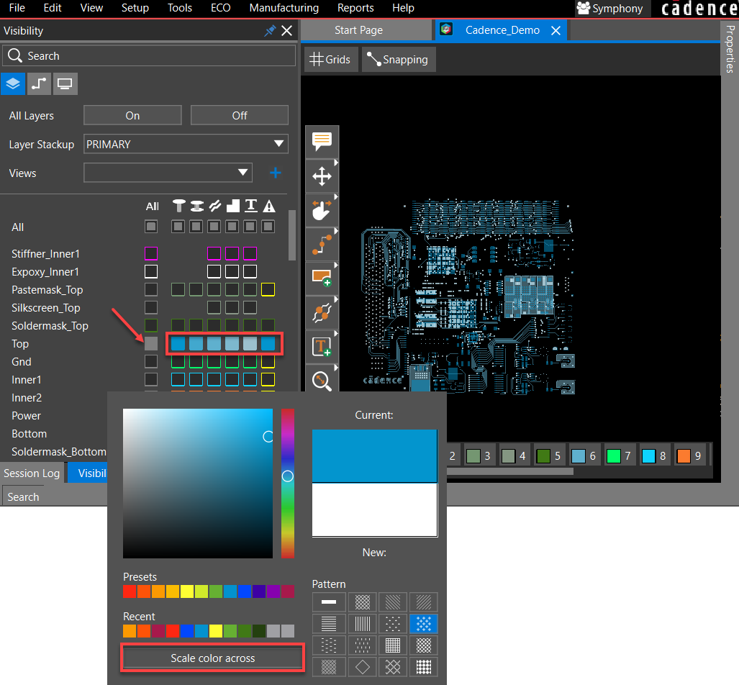
Task: Click the Shapes column header icon
Action: 233,206
